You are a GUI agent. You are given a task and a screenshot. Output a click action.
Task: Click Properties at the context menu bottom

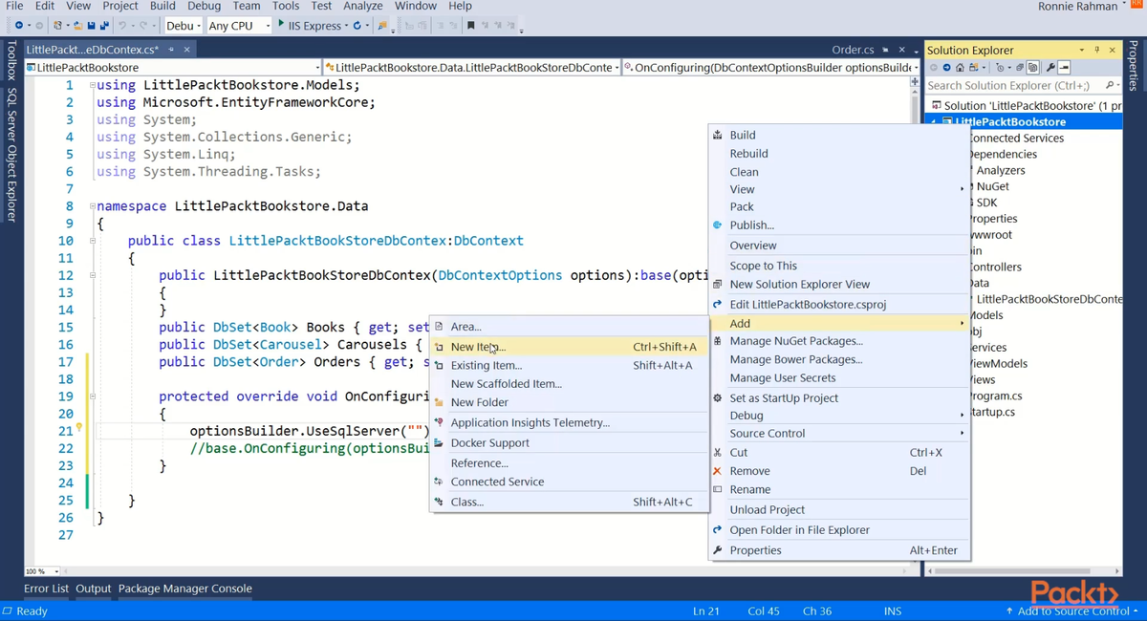point(839,550)
